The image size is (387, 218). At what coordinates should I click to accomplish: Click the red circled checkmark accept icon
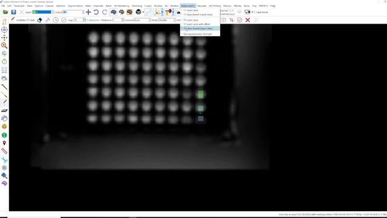[239, 20]
